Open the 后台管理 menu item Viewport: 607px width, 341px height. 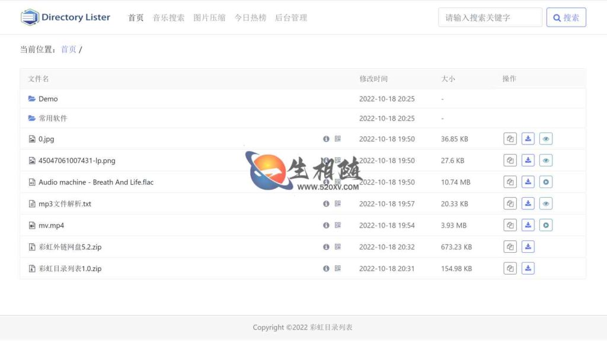coord(290,18)
